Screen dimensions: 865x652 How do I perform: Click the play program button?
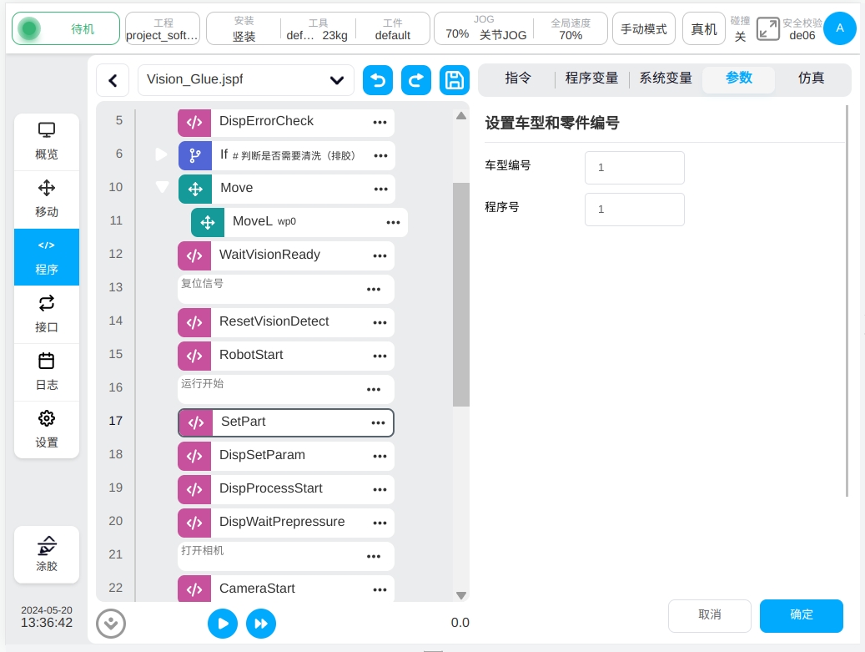pyautogui.click(x=223, y=623)
